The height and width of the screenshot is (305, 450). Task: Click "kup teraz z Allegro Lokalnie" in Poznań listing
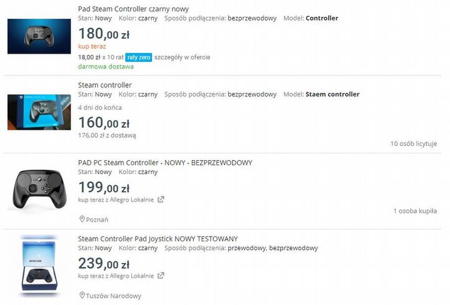(117, 200)
